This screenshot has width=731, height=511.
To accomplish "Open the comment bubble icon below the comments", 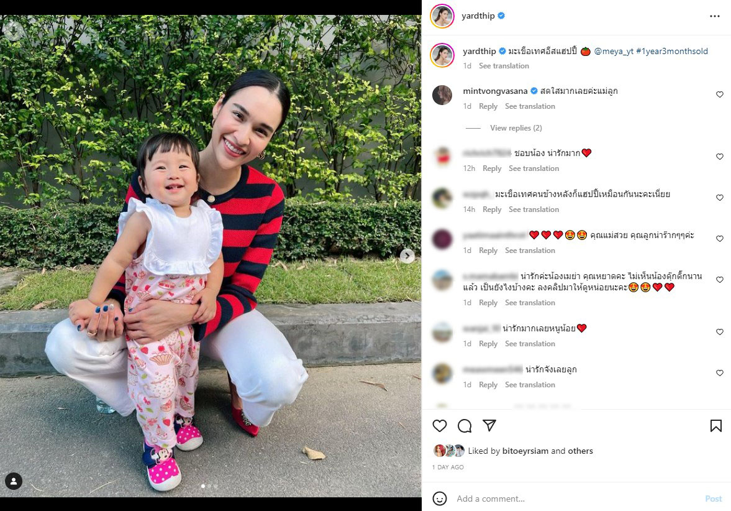I will (x=465, y=426).
